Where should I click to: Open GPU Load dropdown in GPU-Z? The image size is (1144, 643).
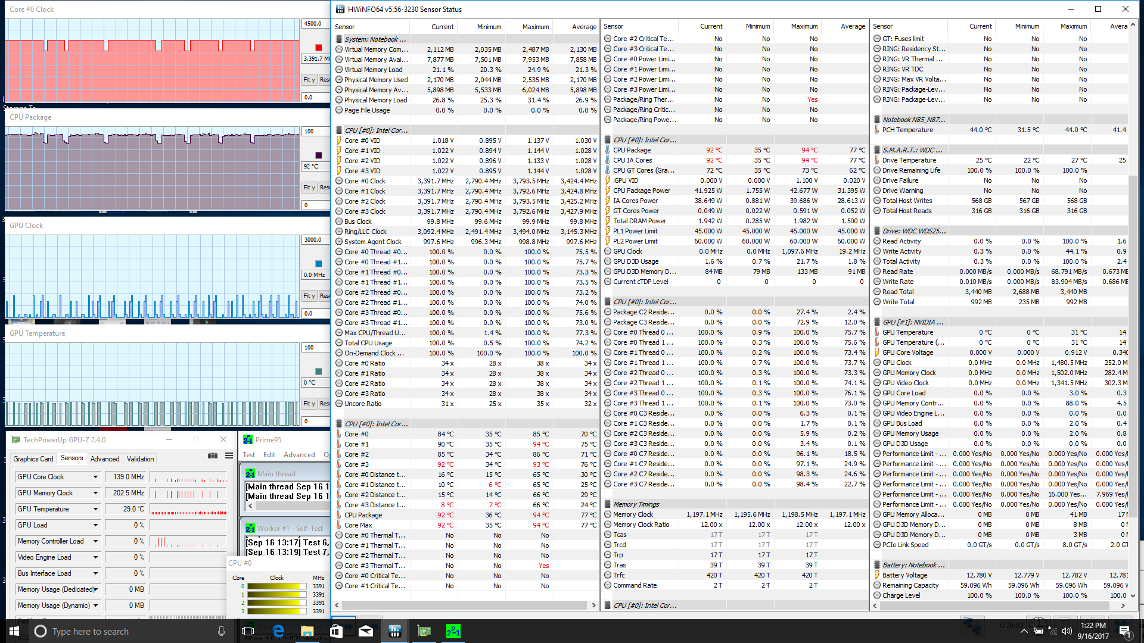click(x=95, y=525)
